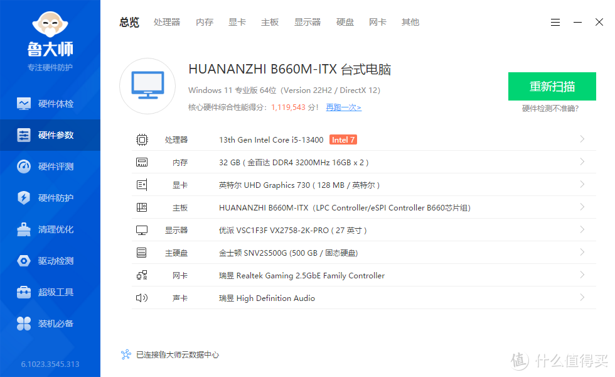Click the 显示器 monitor row icon

[x=142, y=230]
